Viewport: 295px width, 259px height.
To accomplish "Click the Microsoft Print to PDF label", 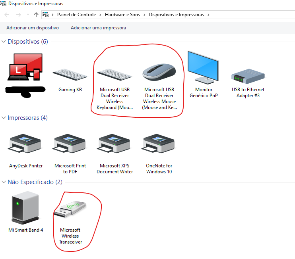I will pyautogui.click(x=70, y=169).
